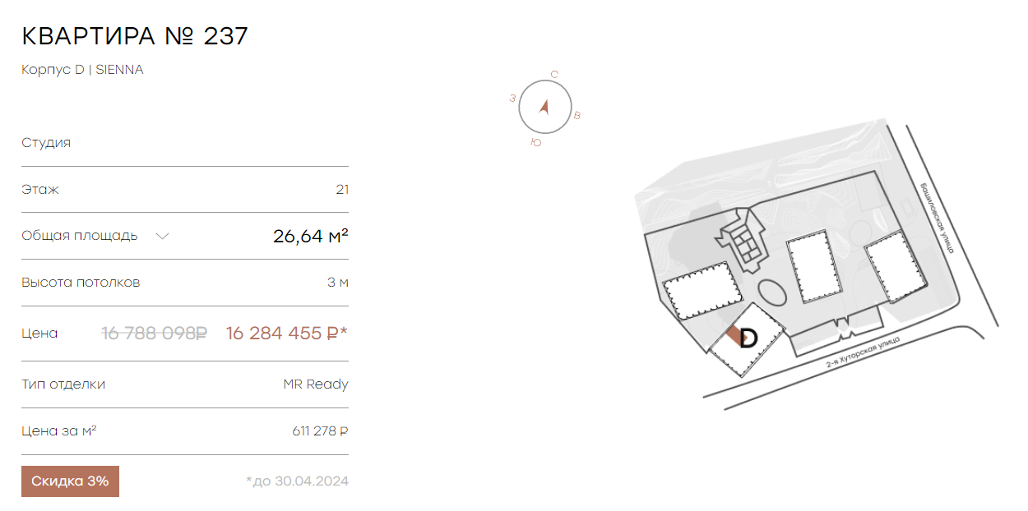Click the total area value 26,64 м²
Viewport: 1028px width, 511px height.
311,237
